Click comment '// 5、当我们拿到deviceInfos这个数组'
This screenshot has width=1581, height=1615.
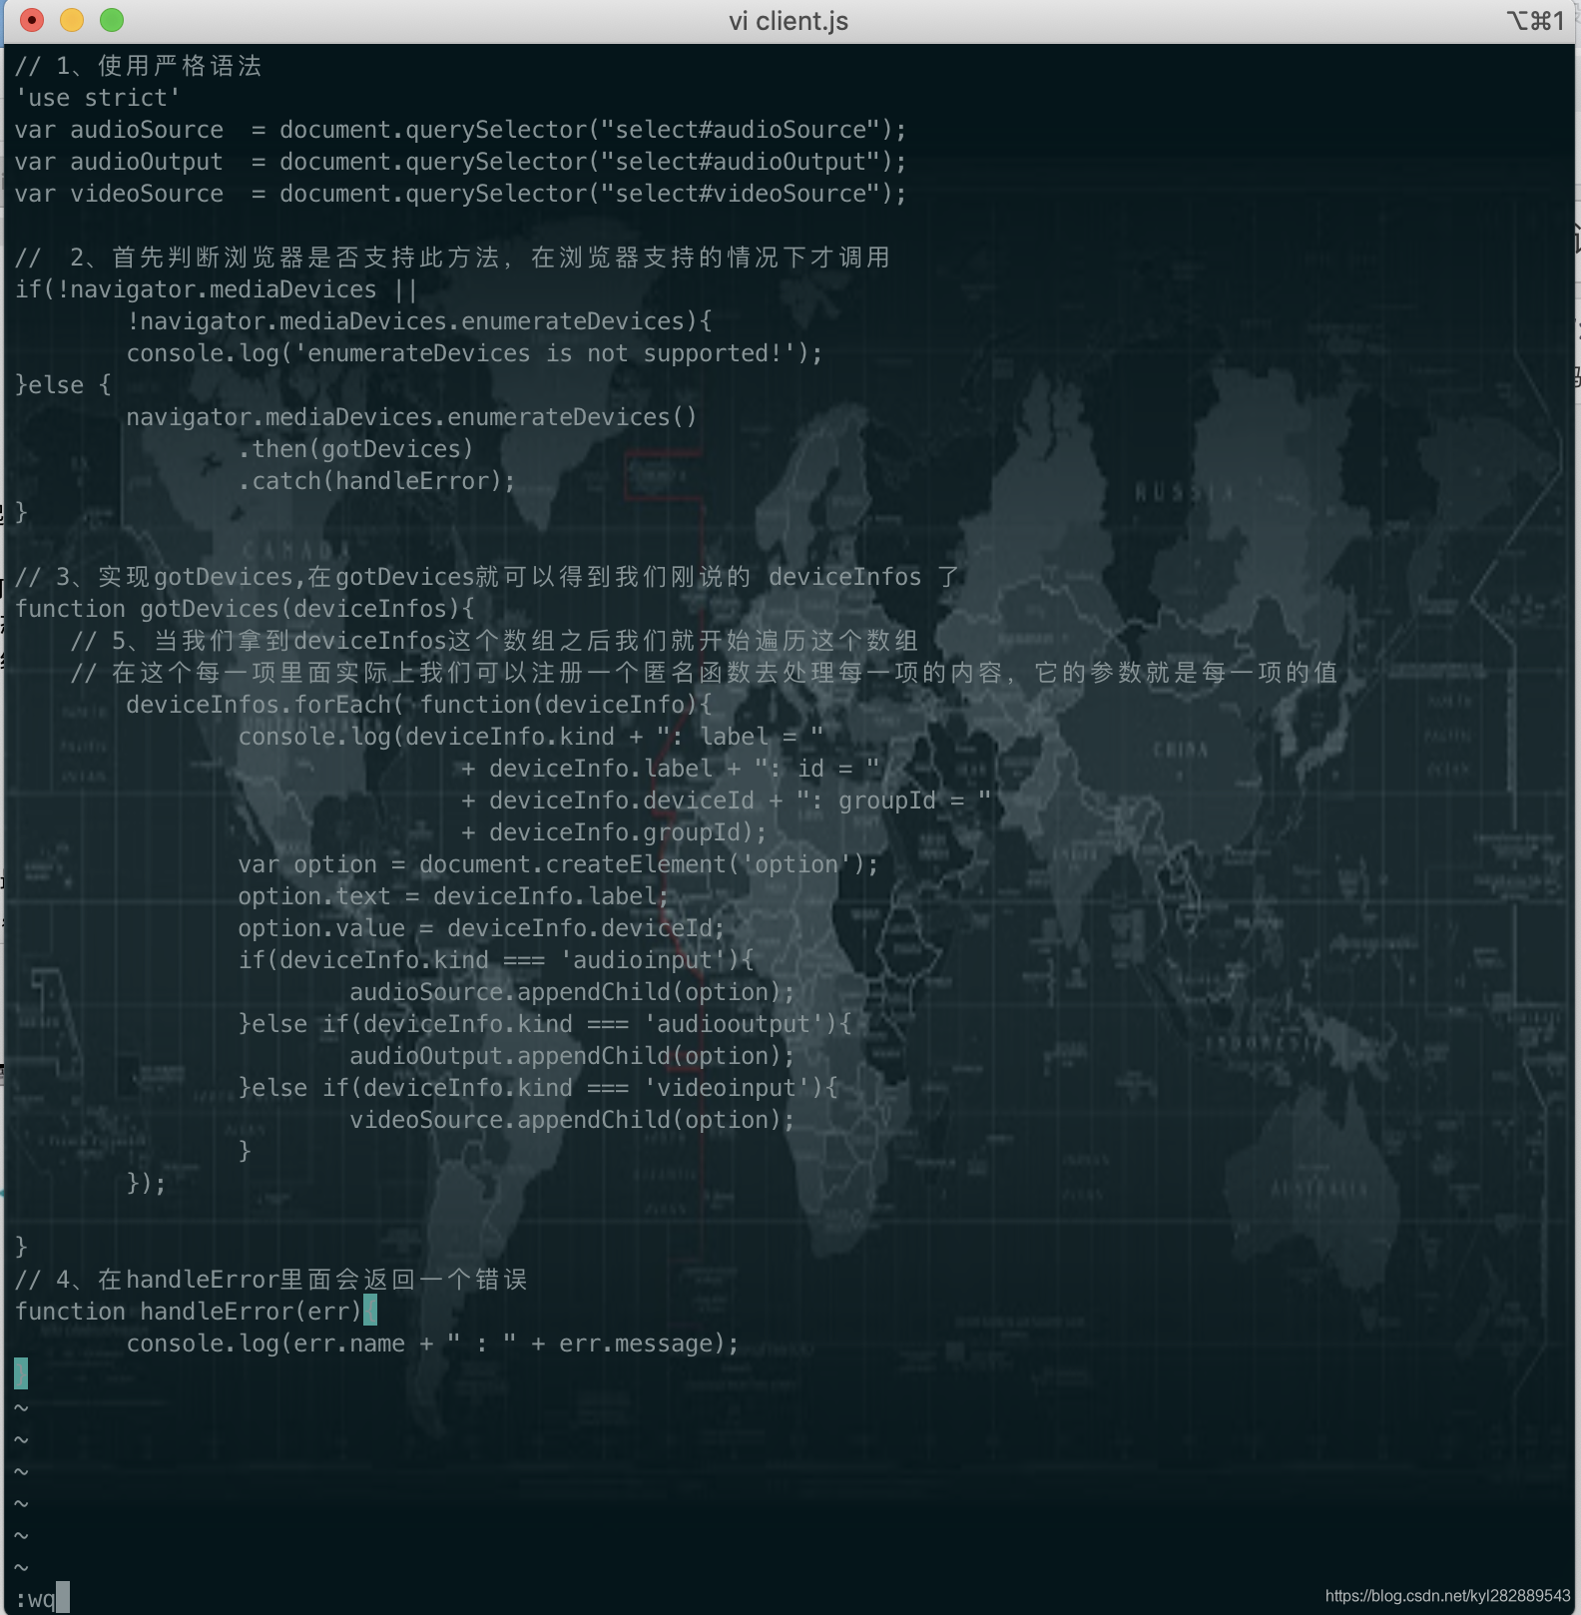coord(494,641)
